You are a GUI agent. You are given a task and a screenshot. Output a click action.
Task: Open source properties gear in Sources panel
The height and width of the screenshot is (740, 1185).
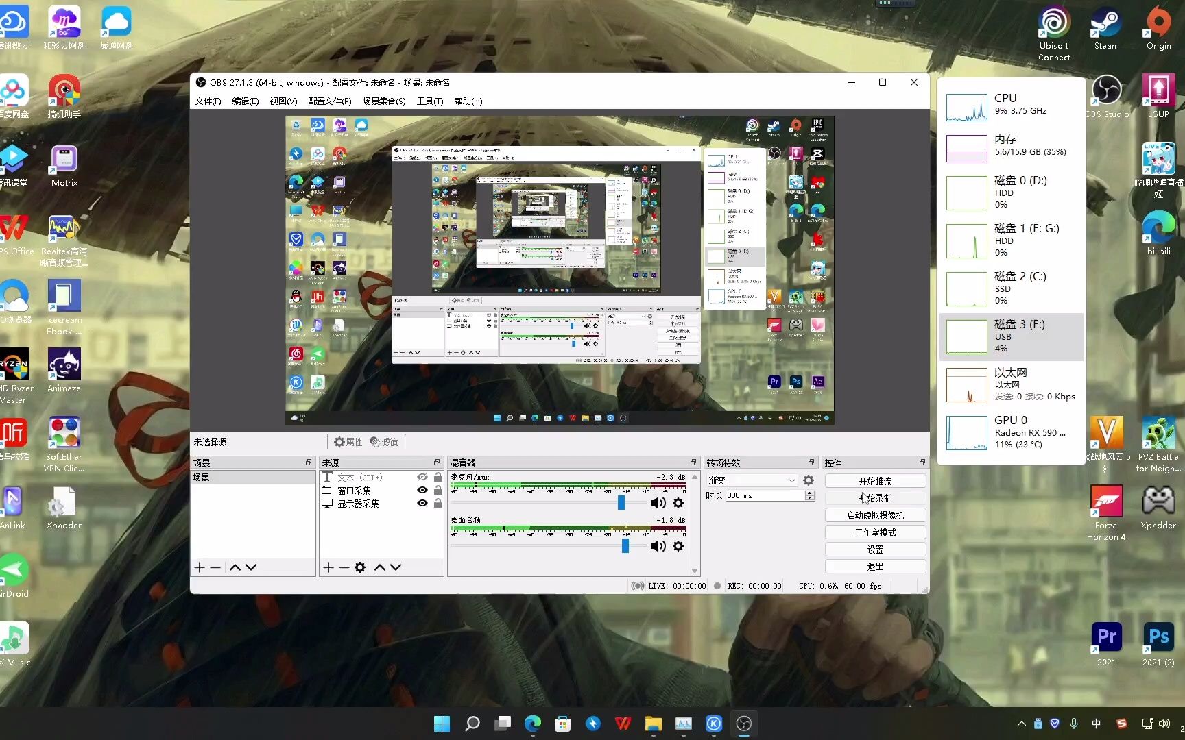coord(360,567)
